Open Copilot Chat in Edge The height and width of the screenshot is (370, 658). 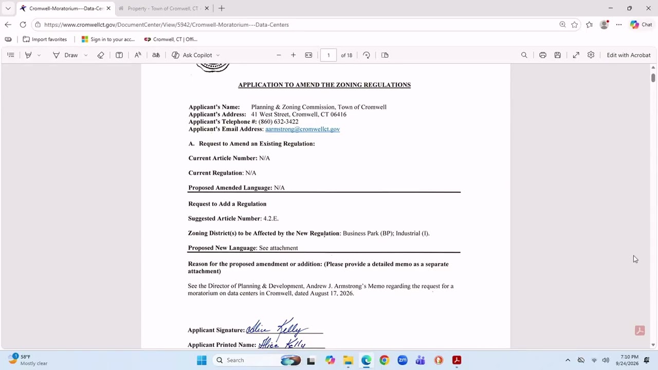pos(641,25)
